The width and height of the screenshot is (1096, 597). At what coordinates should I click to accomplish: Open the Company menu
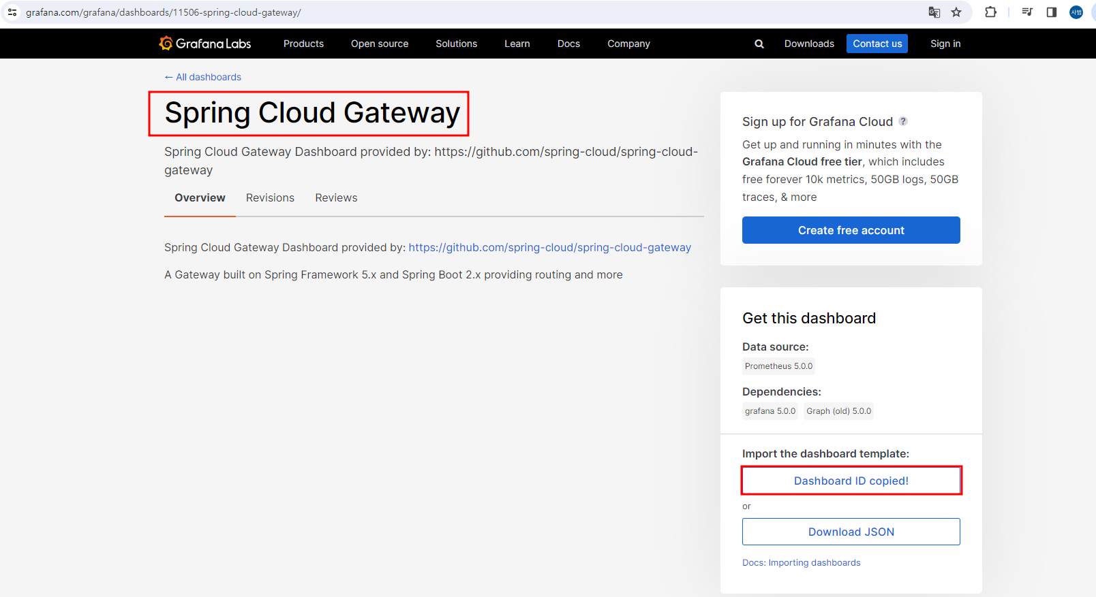point(628,44)
